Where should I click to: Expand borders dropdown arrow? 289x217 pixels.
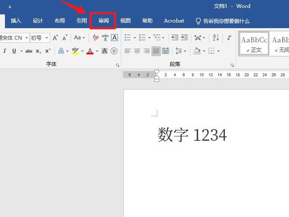(218, 51)
